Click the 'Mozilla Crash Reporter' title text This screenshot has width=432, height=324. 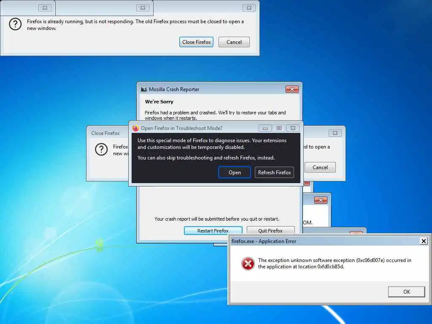coord(174,89)
